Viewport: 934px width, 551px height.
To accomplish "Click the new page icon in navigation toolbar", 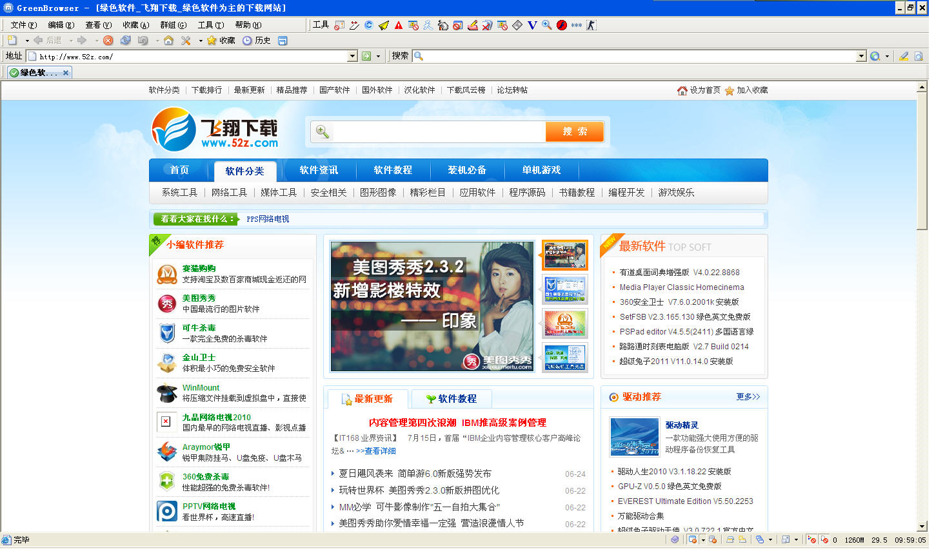I will coord(12,40).
